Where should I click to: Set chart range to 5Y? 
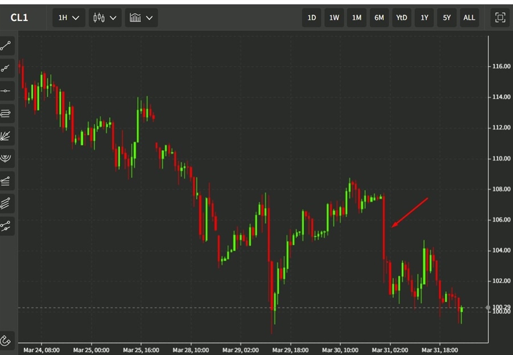(x=447, y=18)
